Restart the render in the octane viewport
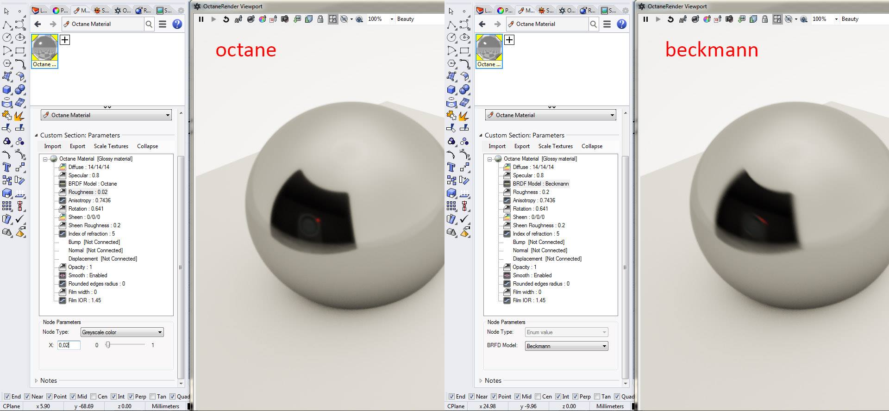Screen dimensions: 889x411 click(x=226, y=19)
